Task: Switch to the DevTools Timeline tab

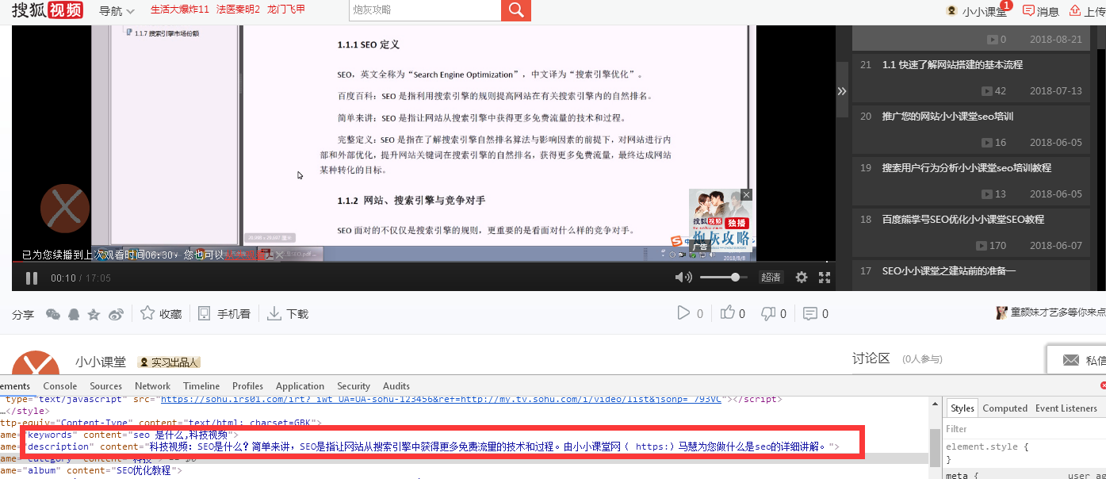Action: (x=201, y=386)
